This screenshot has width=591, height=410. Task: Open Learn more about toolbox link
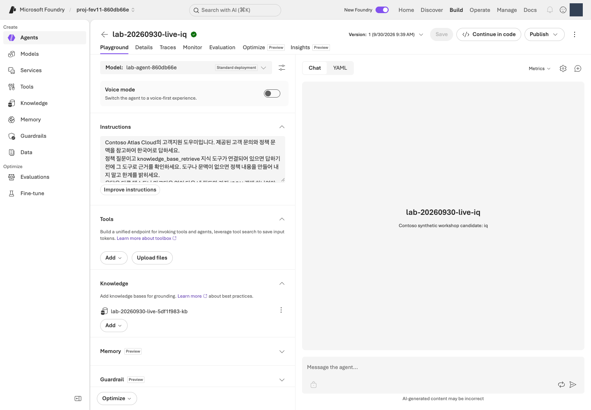coord(147,238)
